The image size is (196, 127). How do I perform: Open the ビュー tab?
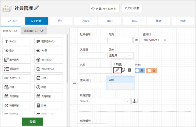tap(61, 21)
